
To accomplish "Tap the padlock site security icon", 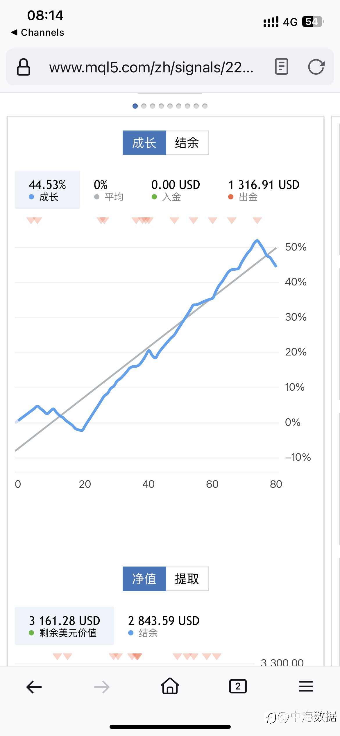I will [24, 67].
